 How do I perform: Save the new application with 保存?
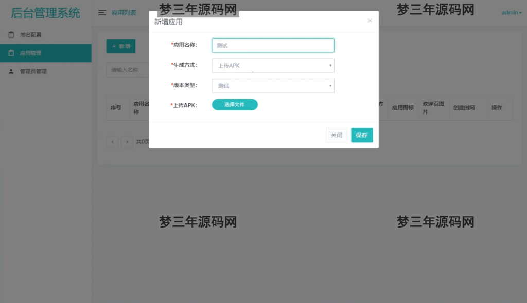point(362,135)
